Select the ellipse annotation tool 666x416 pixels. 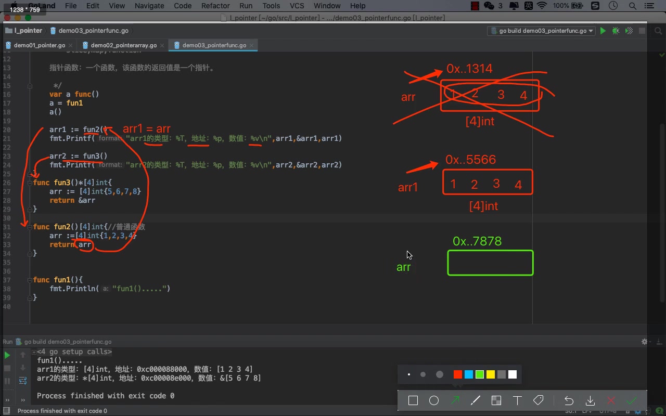tap(434, 400)
